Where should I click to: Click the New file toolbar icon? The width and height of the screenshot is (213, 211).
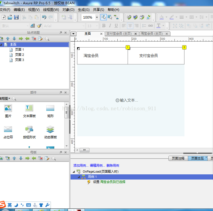tap(4, 17)
